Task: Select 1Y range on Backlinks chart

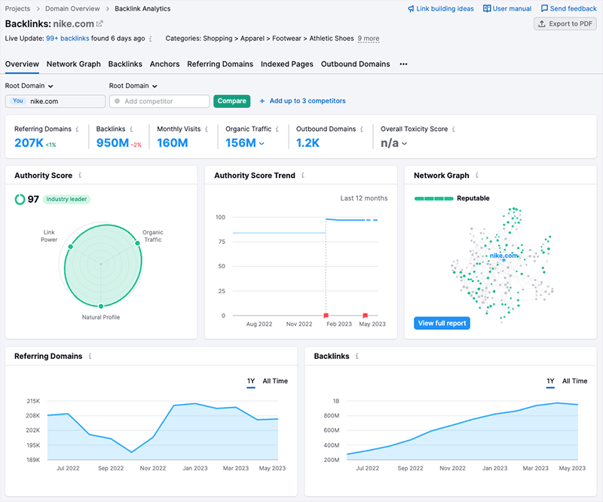Action: click(550, 381)
